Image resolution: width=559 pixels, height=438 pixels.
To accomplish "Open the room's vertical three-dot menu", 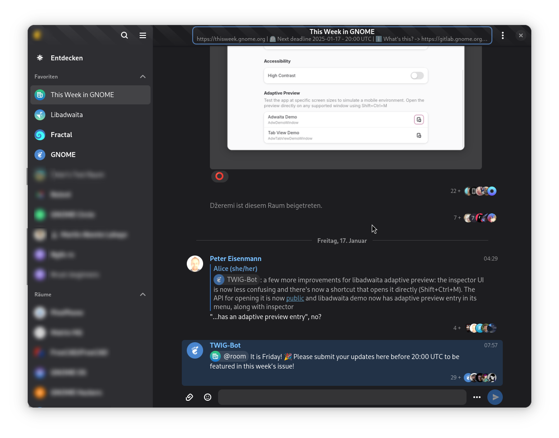I will pos(503,35).
